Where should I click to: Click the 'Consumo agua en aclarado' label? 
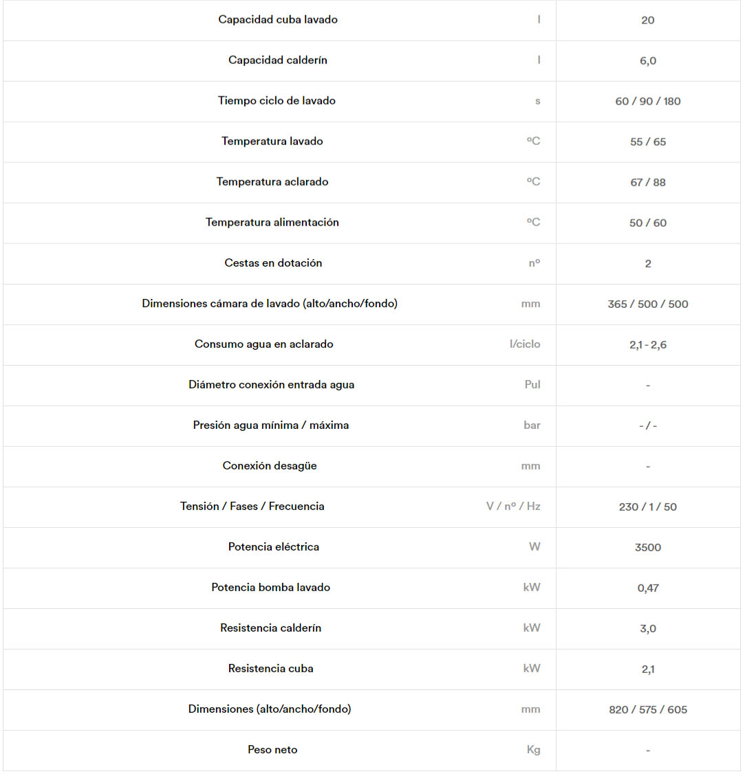click(x=264, y=344)
